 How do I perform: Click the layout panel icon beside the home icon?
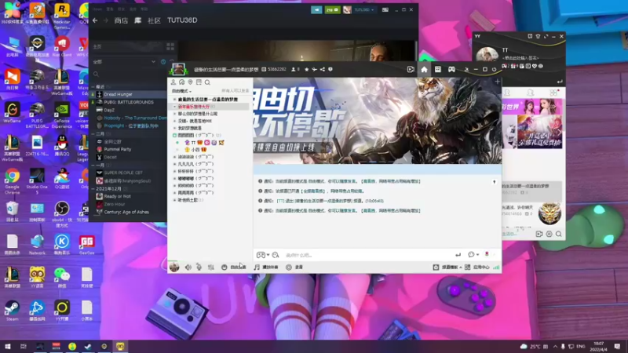[x=438, y=69]
